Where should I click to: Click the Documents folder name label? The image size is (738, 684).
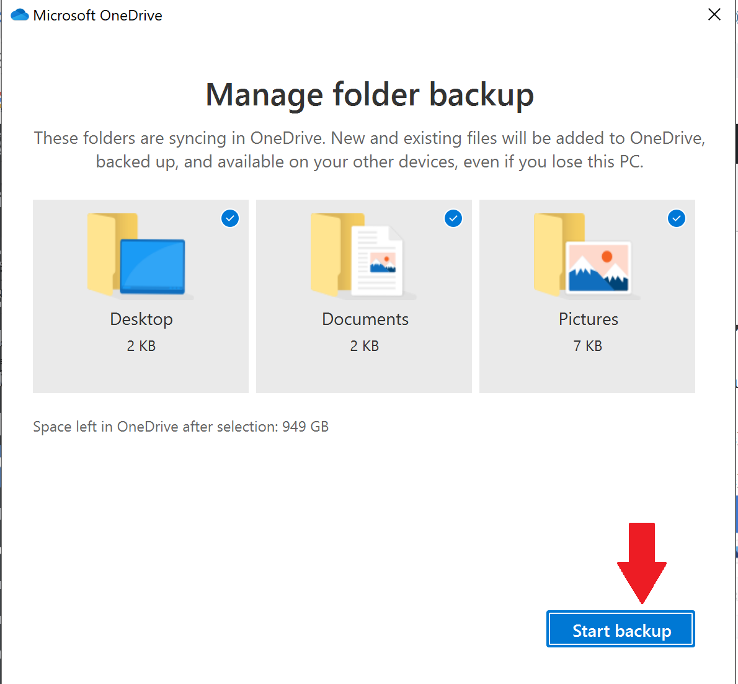[x=365, y=319]
